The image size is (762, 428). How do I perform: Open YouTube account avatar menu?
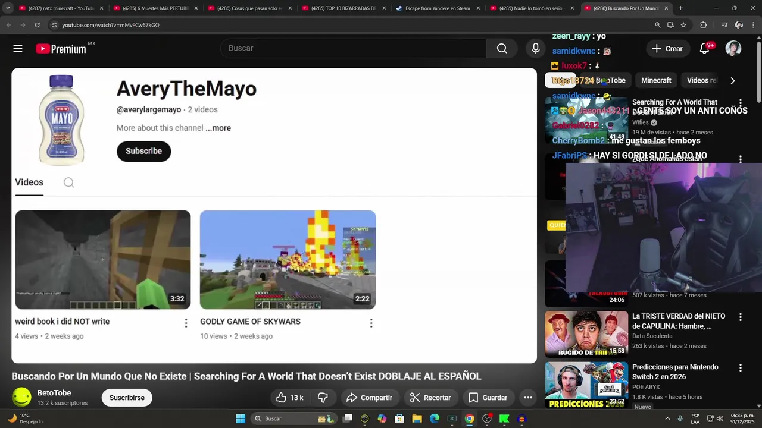pos(733,49)
